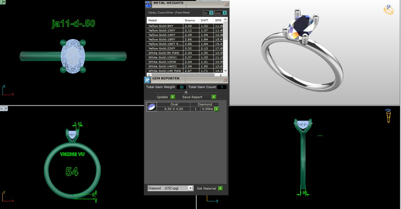Click the ring size 54 text

coord(72,172)
